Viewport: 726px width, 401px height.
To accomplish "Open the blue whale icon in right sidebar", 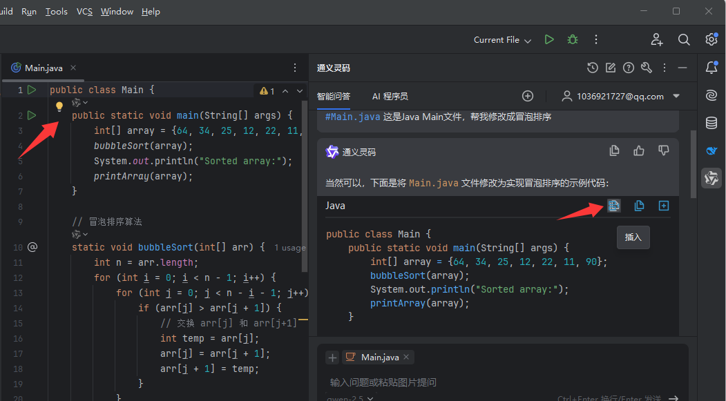I will click(x=711, y=150).
